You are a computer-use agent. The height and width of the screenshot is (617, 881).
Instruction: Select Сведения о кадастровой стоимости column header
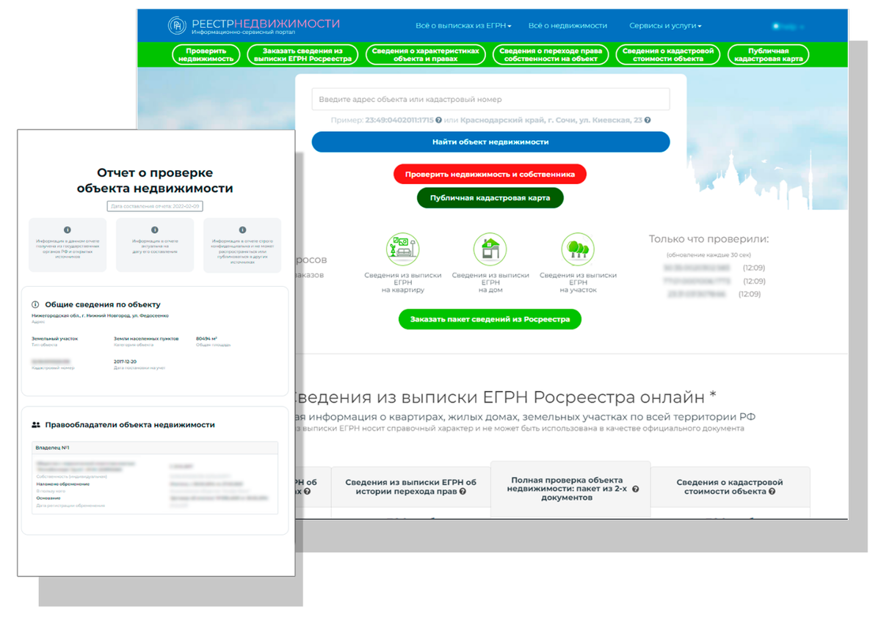pos(730,486)
